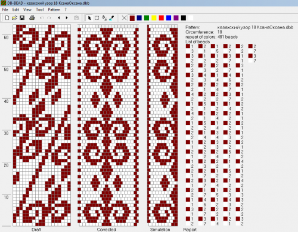This screenshot has width=298, height=232.
Task: Click the New file icon
Action: point(7,18)
